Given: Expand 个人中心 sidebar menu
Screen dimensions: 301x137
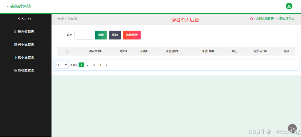Looking at the screenshot, I should [26, 19].
